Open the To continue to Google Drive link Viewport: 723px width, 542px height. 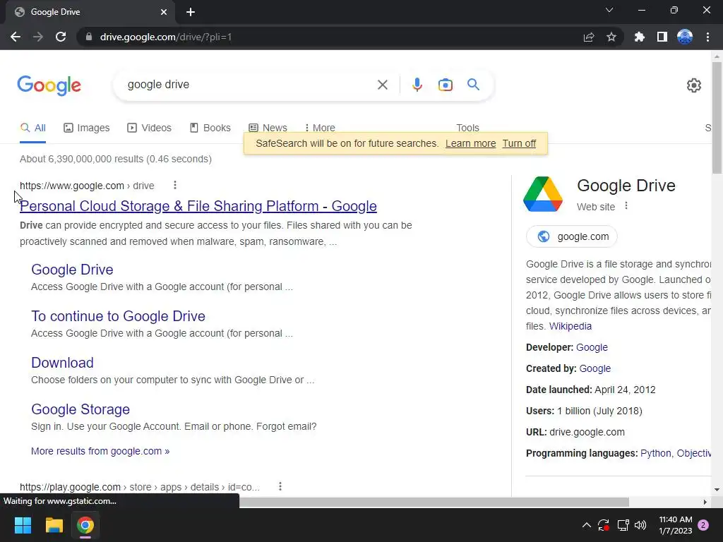pos(118,316)
